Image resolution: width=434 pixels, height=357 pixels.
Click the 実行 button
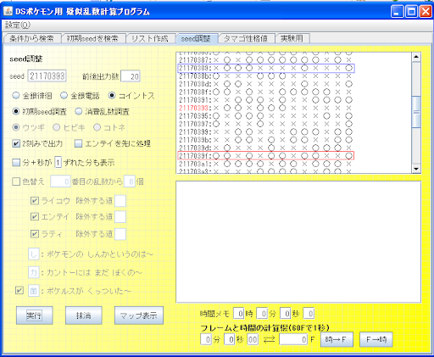pos(34,315)
